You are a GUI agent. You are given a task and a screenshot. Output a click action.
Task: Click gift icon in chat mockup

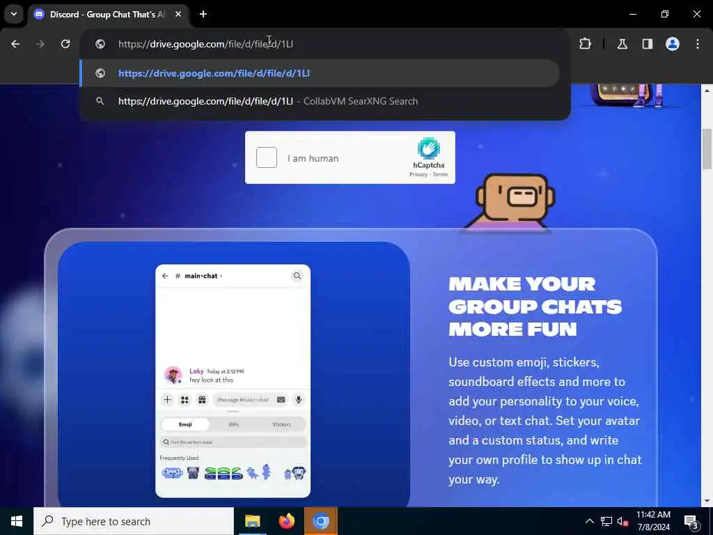[x=202, y=400]
